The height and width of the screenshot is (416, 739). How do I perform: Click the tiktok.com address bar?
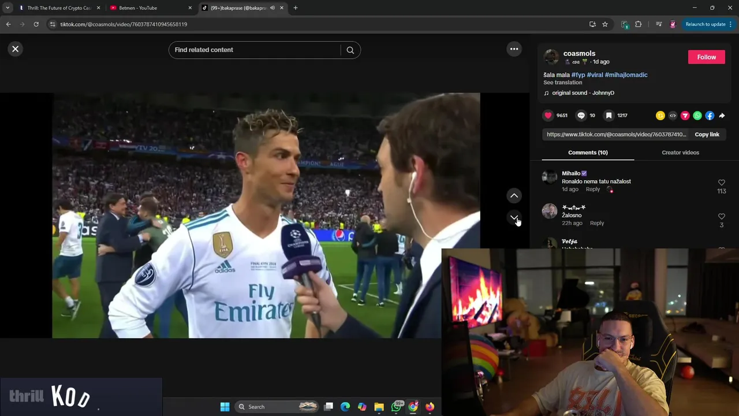point(318,24)
